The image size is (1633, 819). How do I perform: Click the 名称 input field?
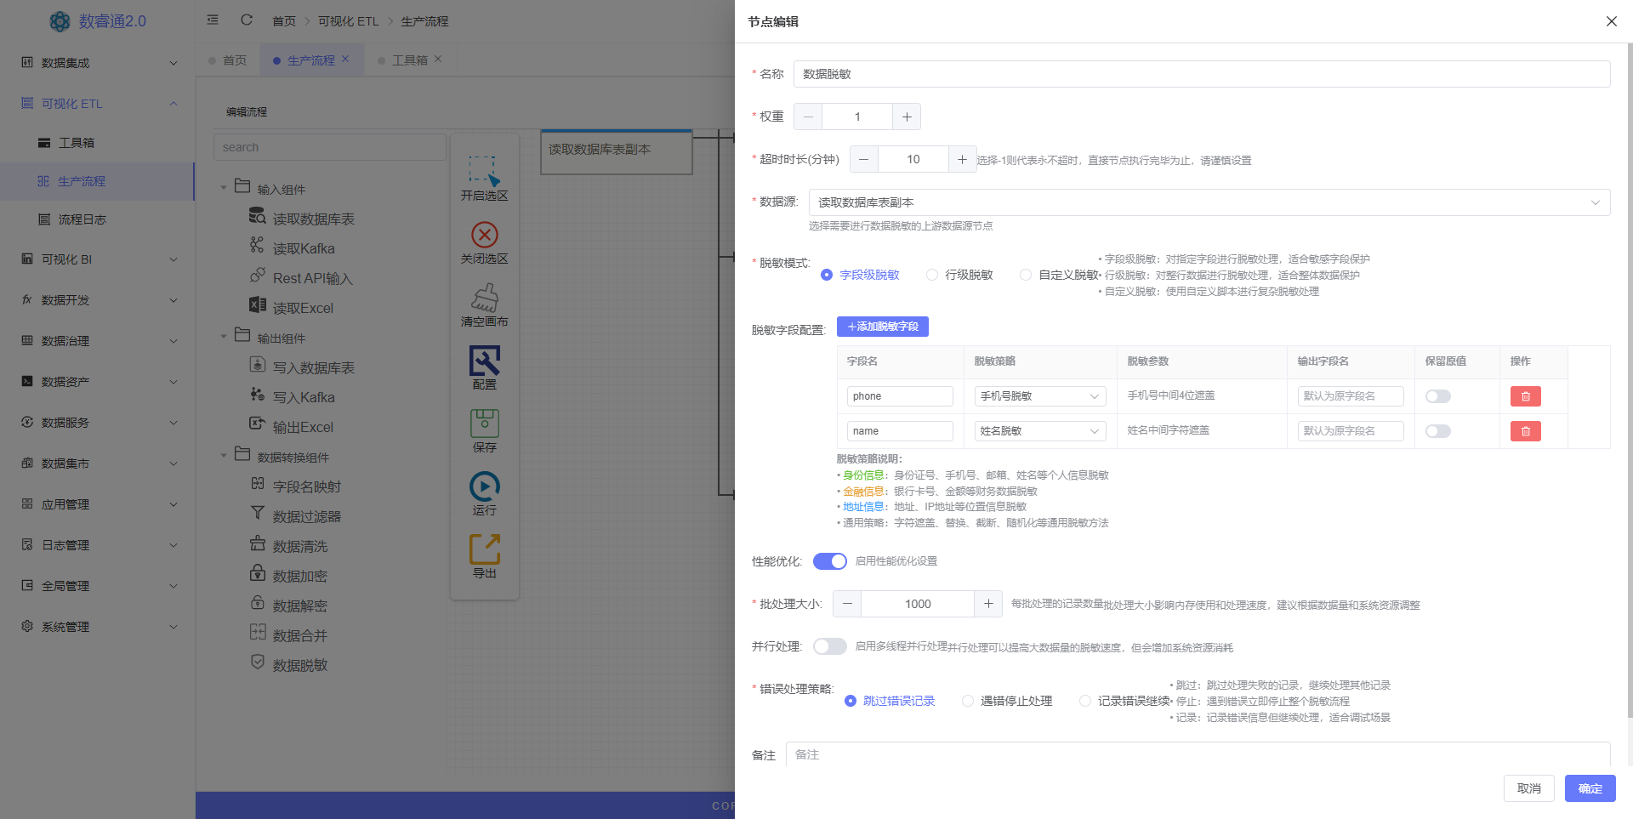point(1201,74)
